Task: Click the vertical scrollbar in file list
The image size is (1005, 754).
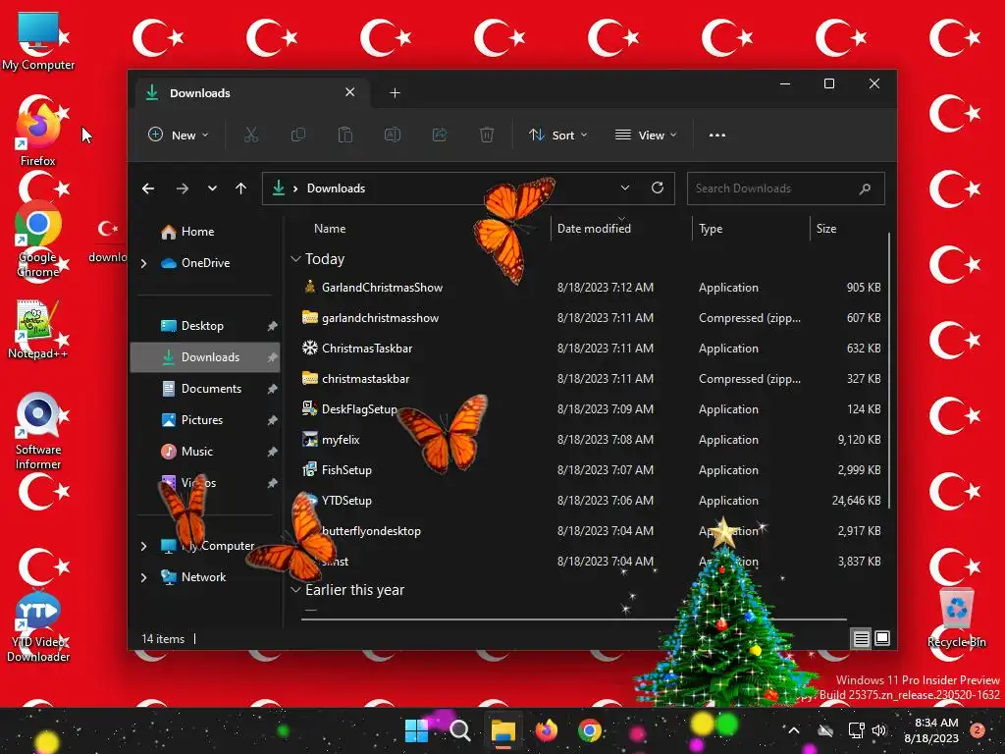Action: coord(889,370)
